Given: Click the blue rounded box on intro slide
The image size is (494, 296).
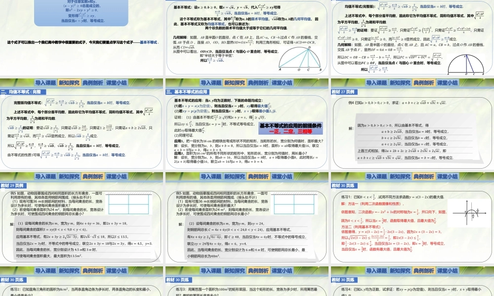Looking at the screenshot, I should [82, 13].
